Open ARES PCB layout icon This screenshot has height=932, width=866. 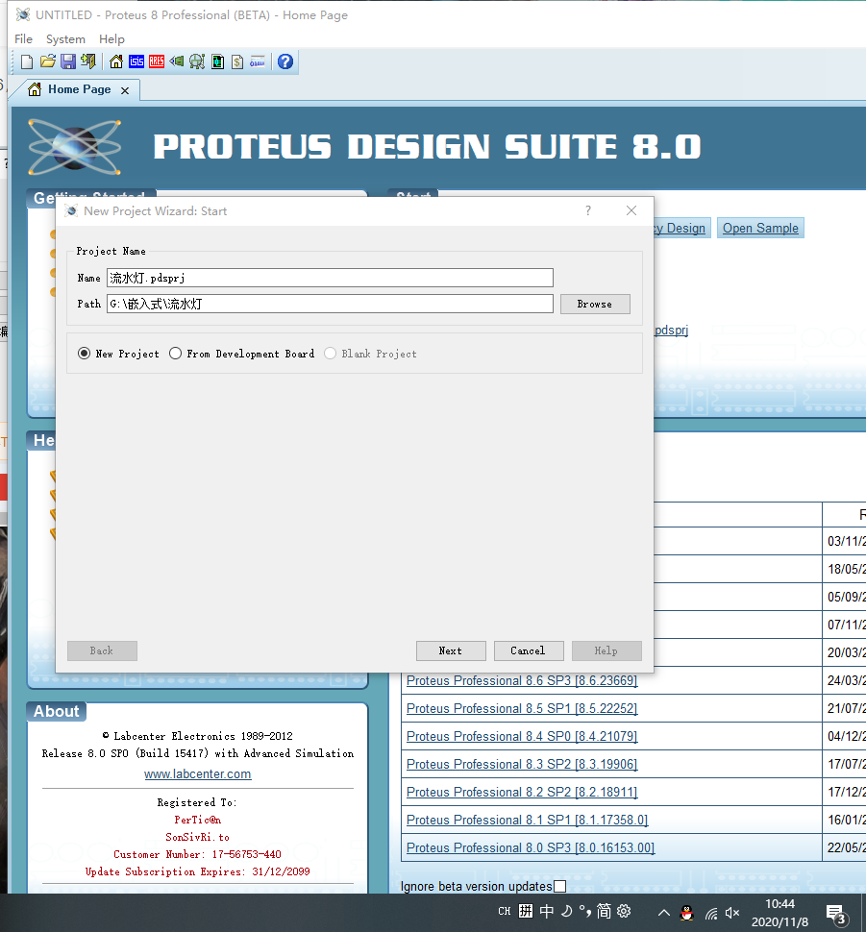coord(157,61)
